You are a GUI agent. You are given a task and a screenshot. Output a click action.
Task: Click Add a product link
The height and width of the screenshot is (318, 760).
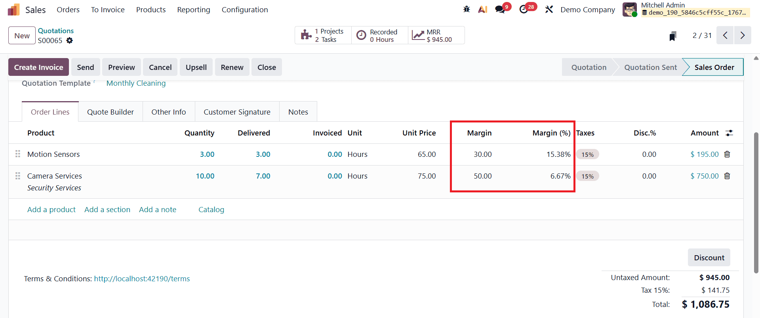click(x=51, y=209)
